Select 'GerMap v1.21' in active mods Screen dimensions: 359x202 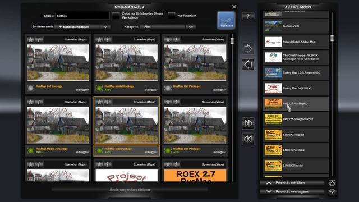(x=296, y=26)
